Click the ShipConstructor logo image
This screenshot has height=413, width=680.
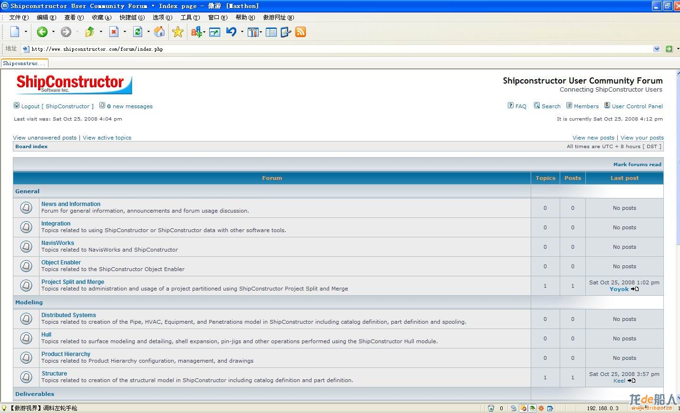73,84
